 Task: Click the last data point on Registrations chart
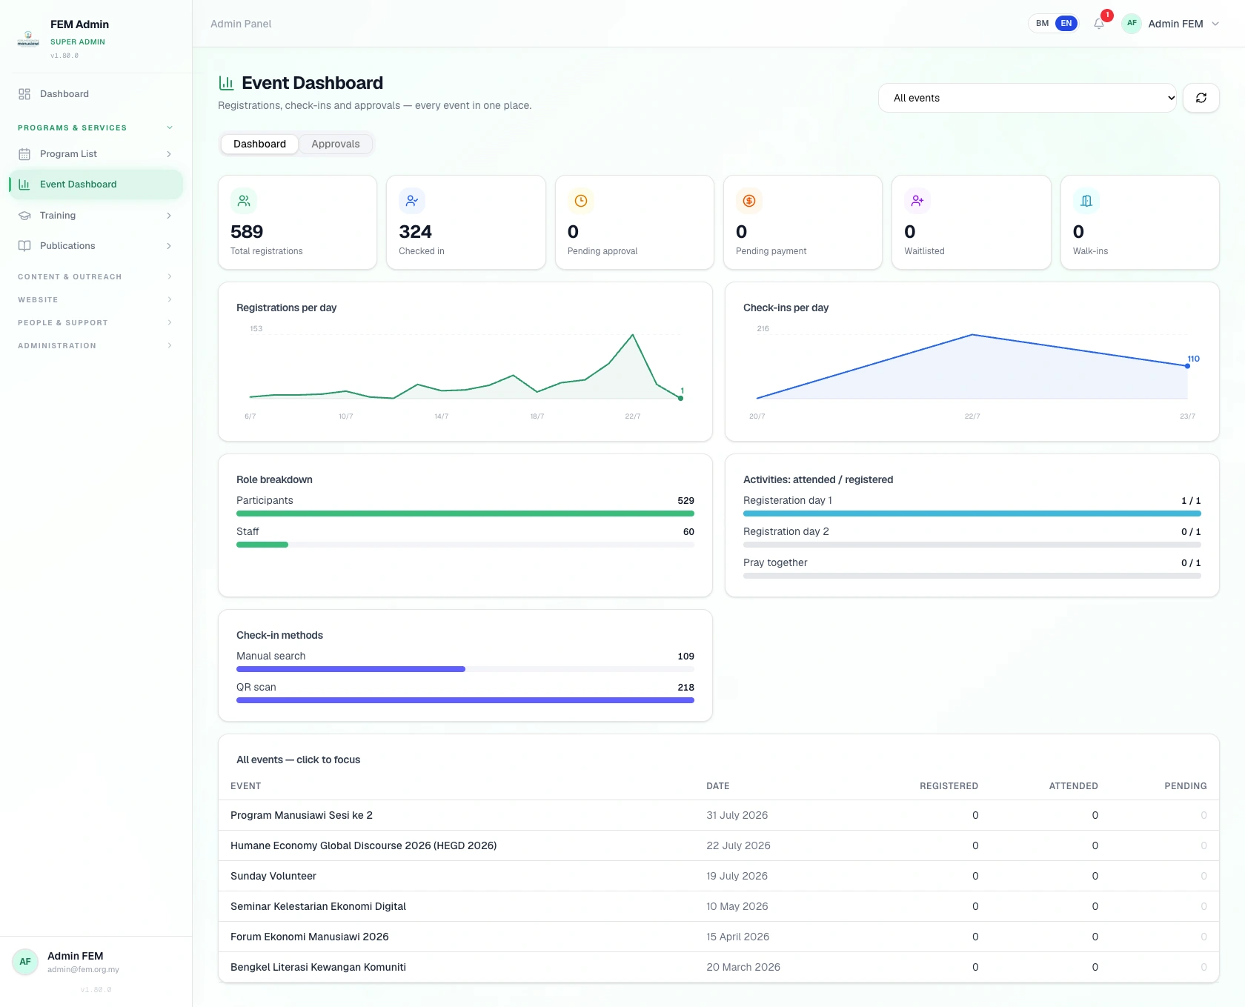680,398
